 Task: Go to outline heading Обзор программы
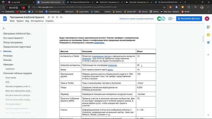pyautogui.click(x=13, y=43)
